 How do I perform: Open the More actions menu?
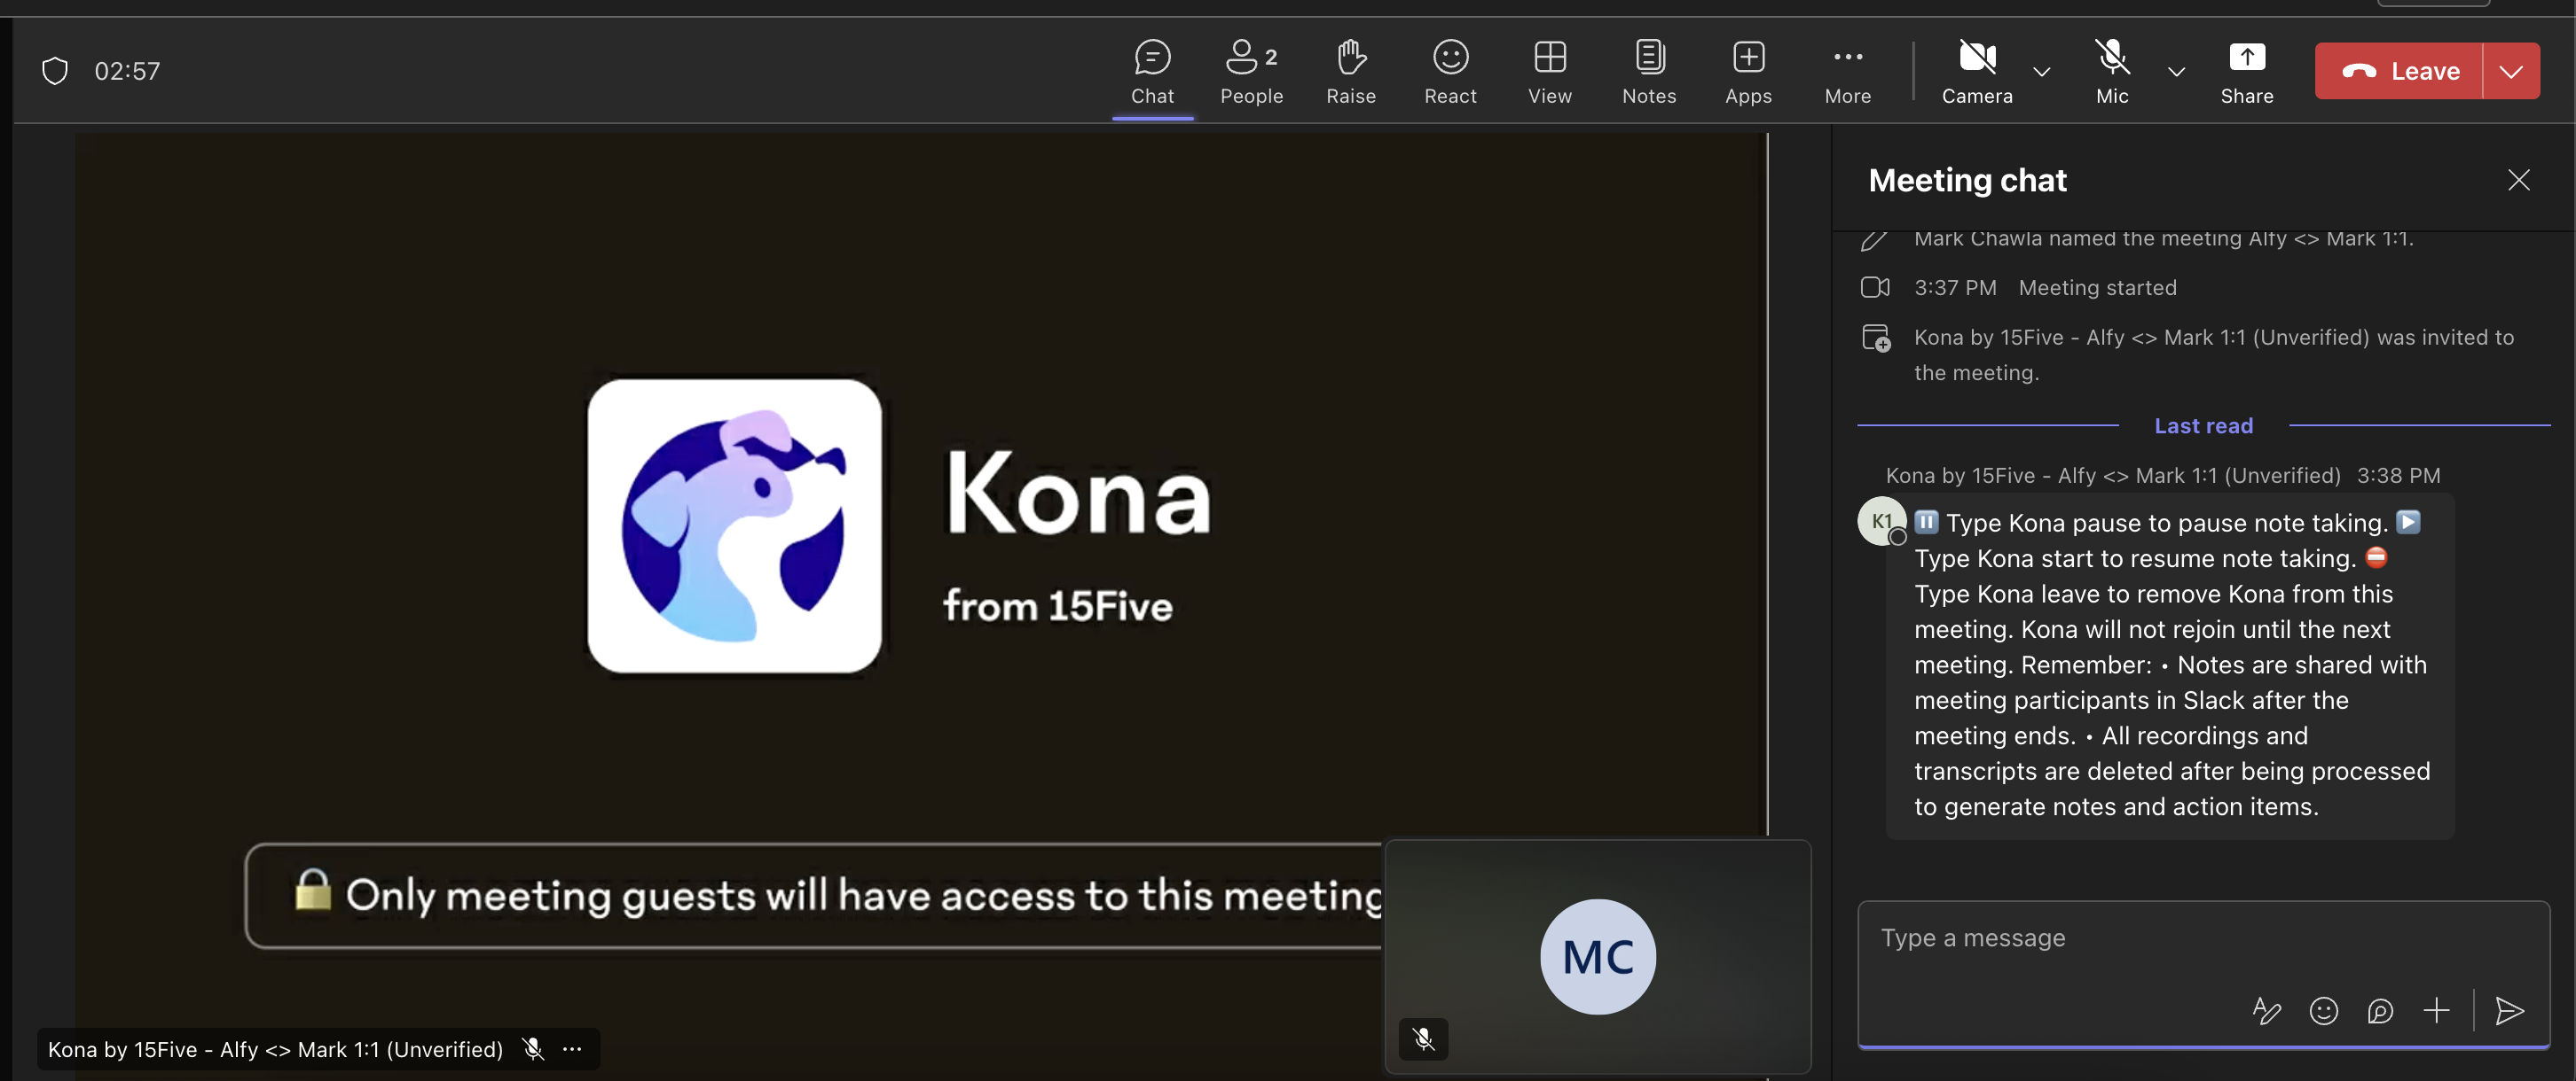(x=1847, y=72)
